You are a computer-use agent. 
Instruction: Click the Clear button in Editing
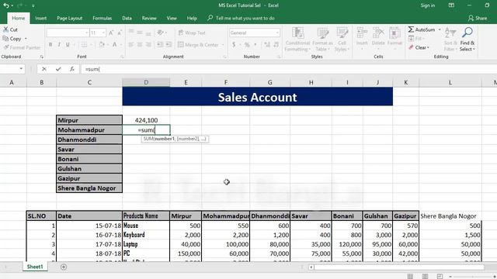419,47
